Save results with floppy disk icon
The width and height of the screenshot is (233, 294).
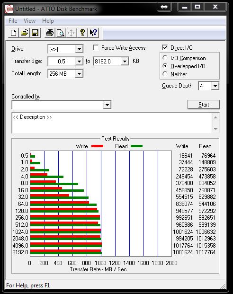(x=35, y=33)
